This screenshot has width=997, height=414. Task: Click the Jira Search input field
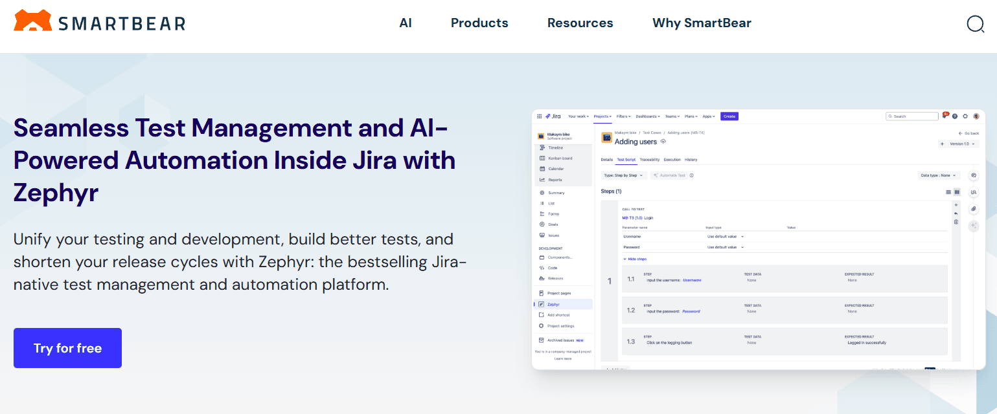point(912,116)
